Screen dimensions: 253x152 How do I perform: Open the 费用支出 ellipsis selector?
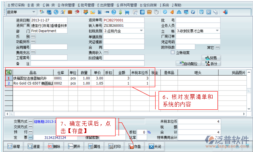(x=33, y=52)
